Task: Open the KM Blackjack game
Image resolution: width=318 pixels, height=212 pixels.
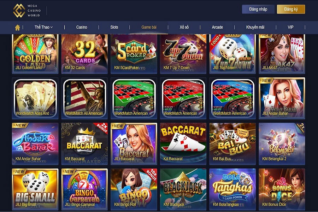Action: click(183, 189)
